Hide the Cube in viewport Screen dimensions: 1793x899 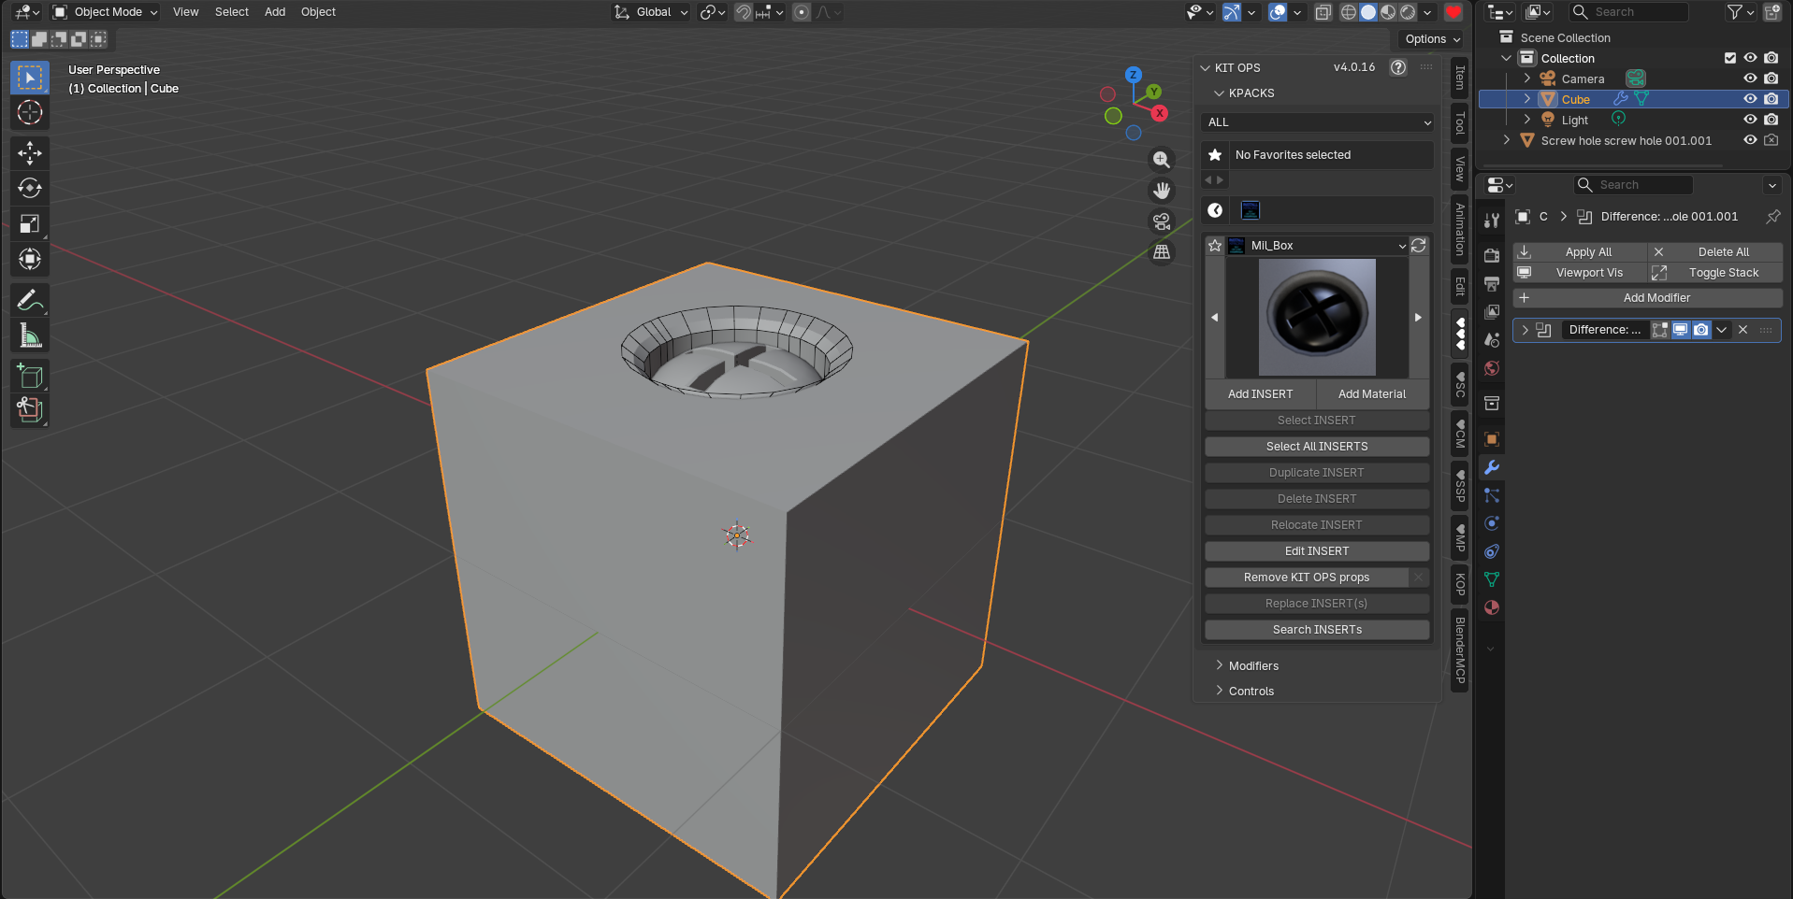tap(1750, 99)
